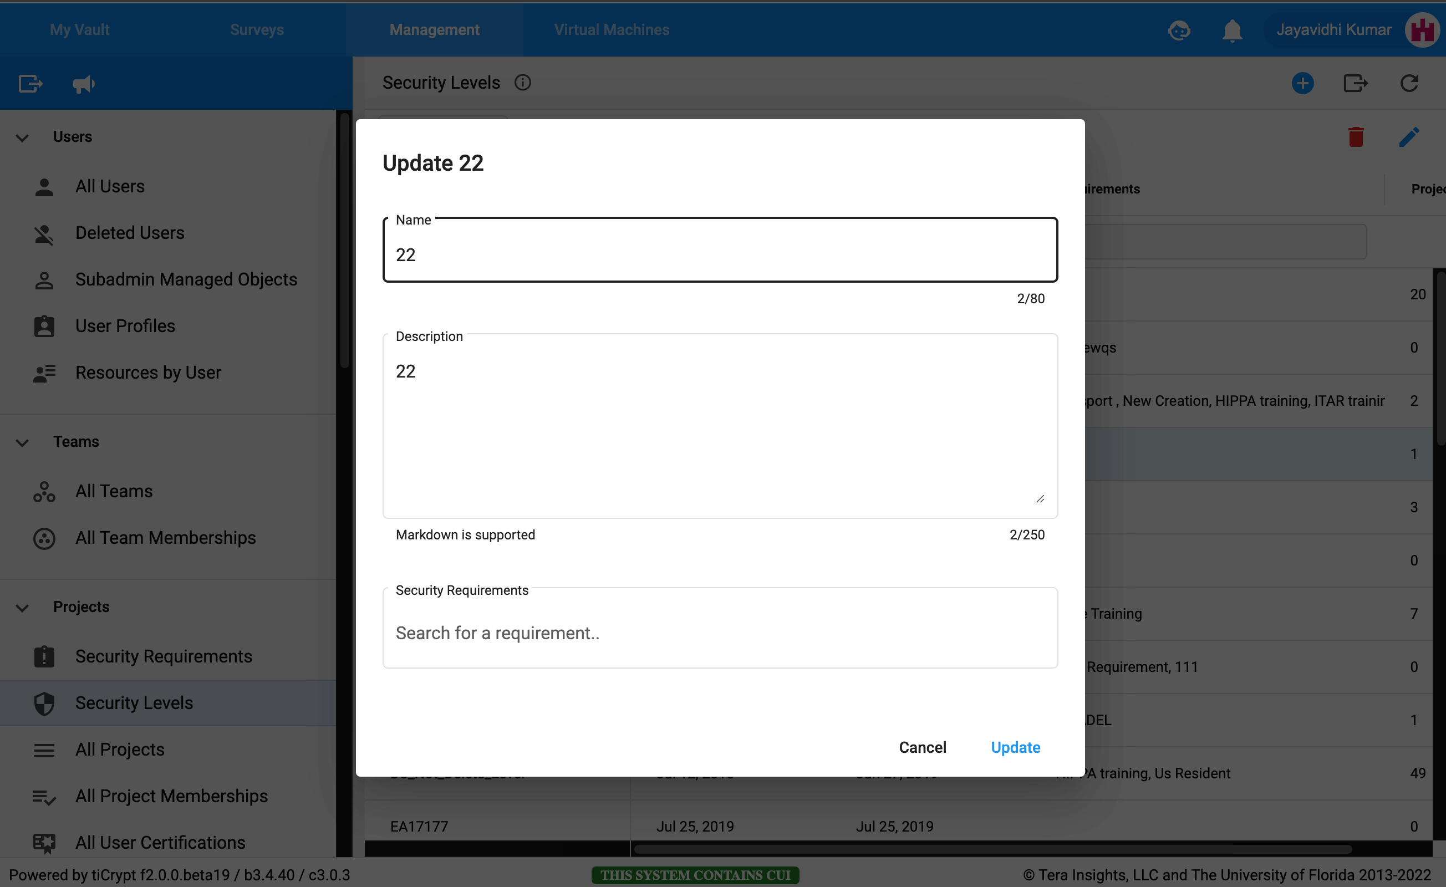
Task: Open Security Requirements in sidebar
Action: click(163, 656)
